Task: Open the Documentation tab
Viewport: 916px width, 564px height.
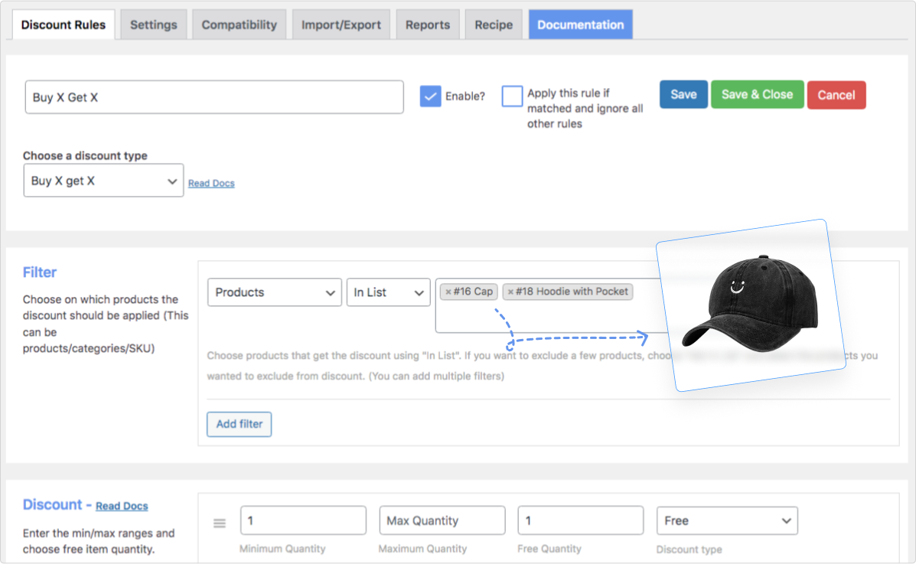Action: 581,24
